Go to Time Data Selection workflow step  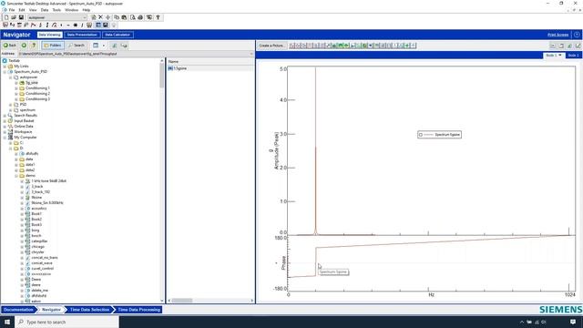tap(89, 310)
